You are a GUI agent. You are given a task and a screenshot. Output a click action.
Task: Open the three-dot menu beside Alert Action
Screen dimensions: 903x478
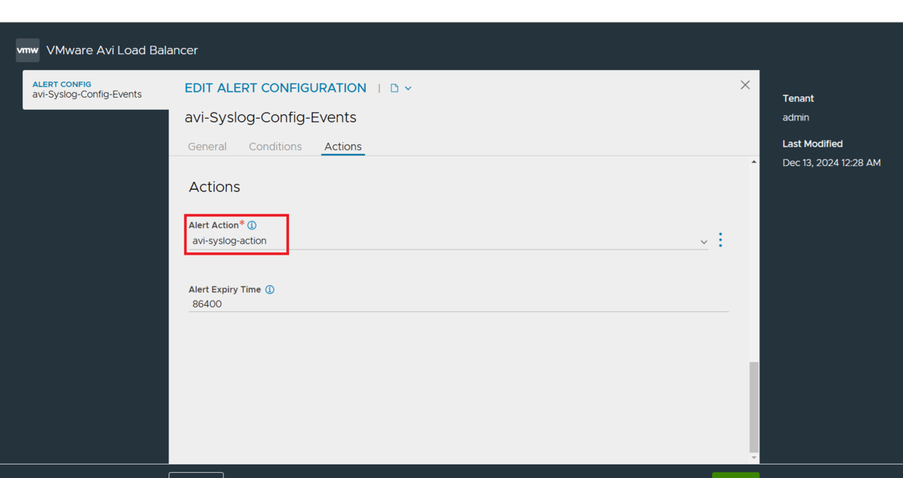720,240
